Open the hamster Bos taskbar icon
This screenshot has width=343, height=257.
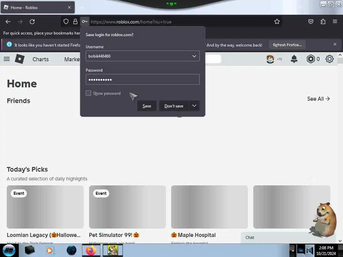tap(113, 250)
